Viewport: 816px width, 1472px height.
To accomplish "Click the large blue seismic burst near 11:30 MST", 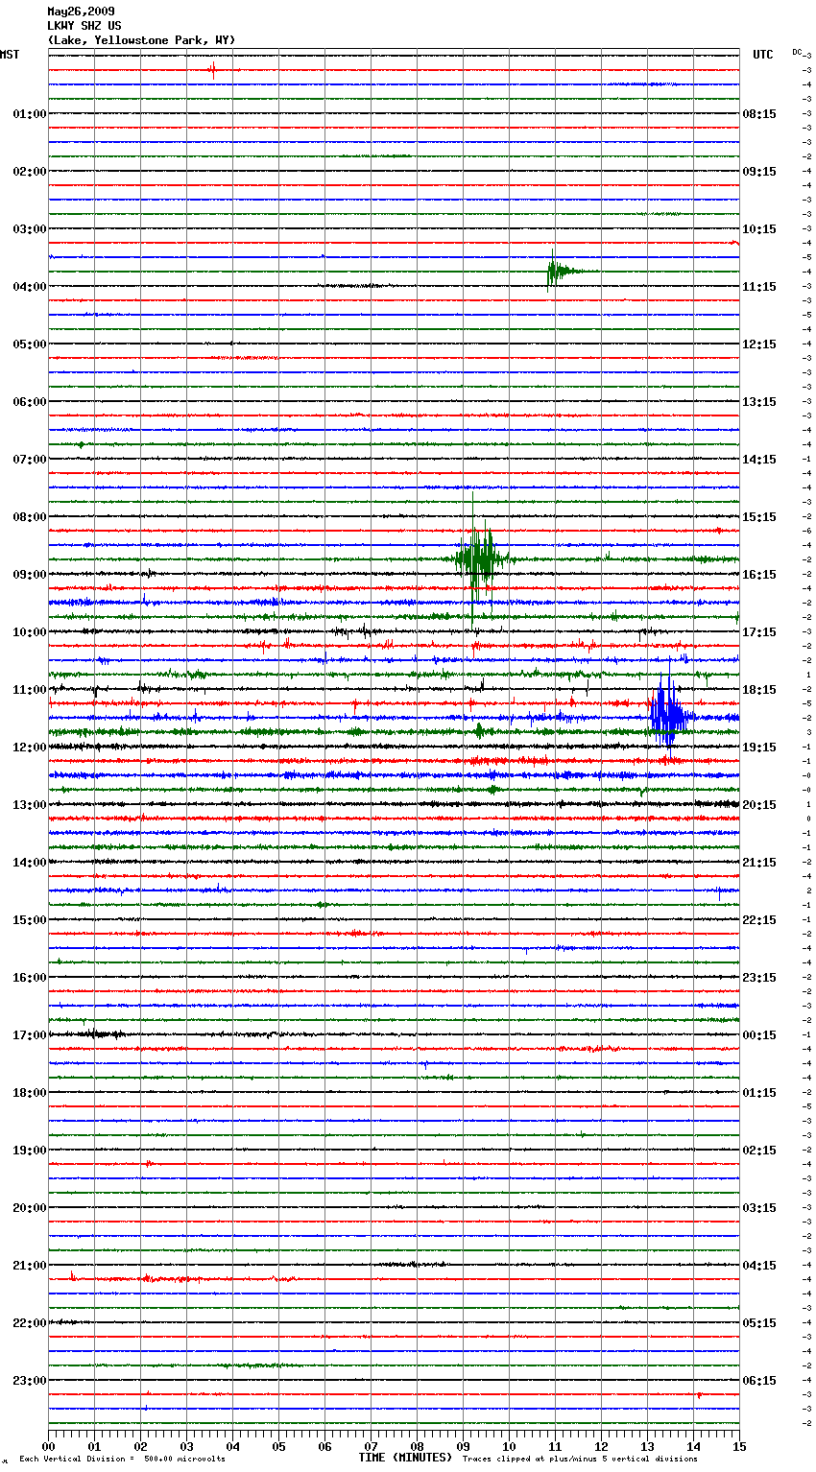I will click(x=669, y=714).
